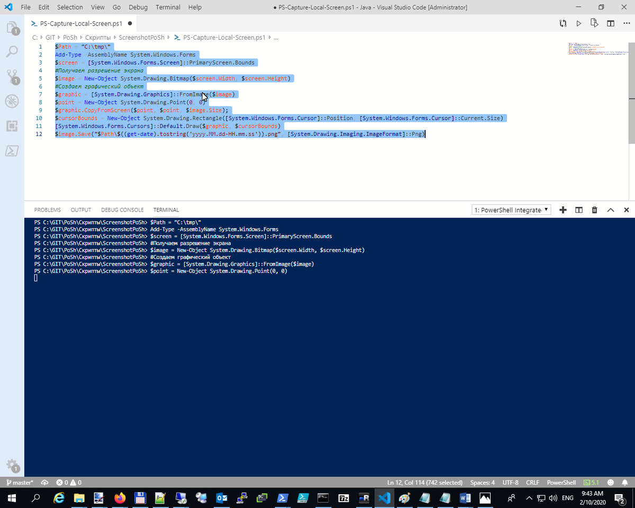The image size is (635, 508).
Task: Click the 'master*' git branch in status bar
Action: 19,483
